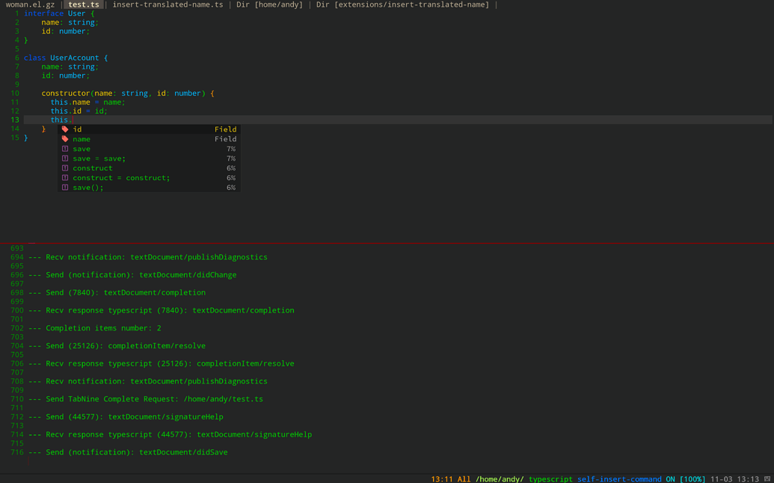Select "save" from the completion popup
Viewport: 774px width, 483px height.
(x=82, y=148)
